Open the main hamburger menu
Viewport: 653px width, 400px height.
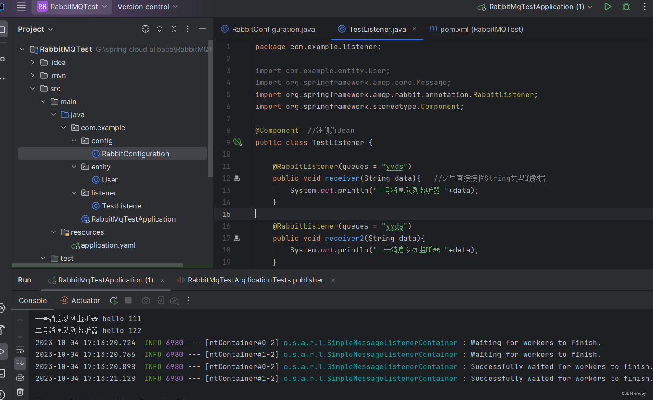[21, 7]
